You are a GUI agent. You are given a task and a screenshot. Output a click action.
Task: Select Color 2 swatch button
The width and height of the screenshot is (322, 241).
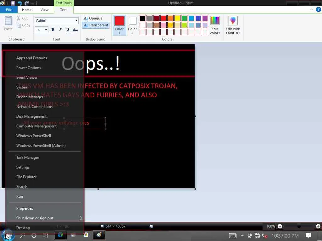(132, 25)
